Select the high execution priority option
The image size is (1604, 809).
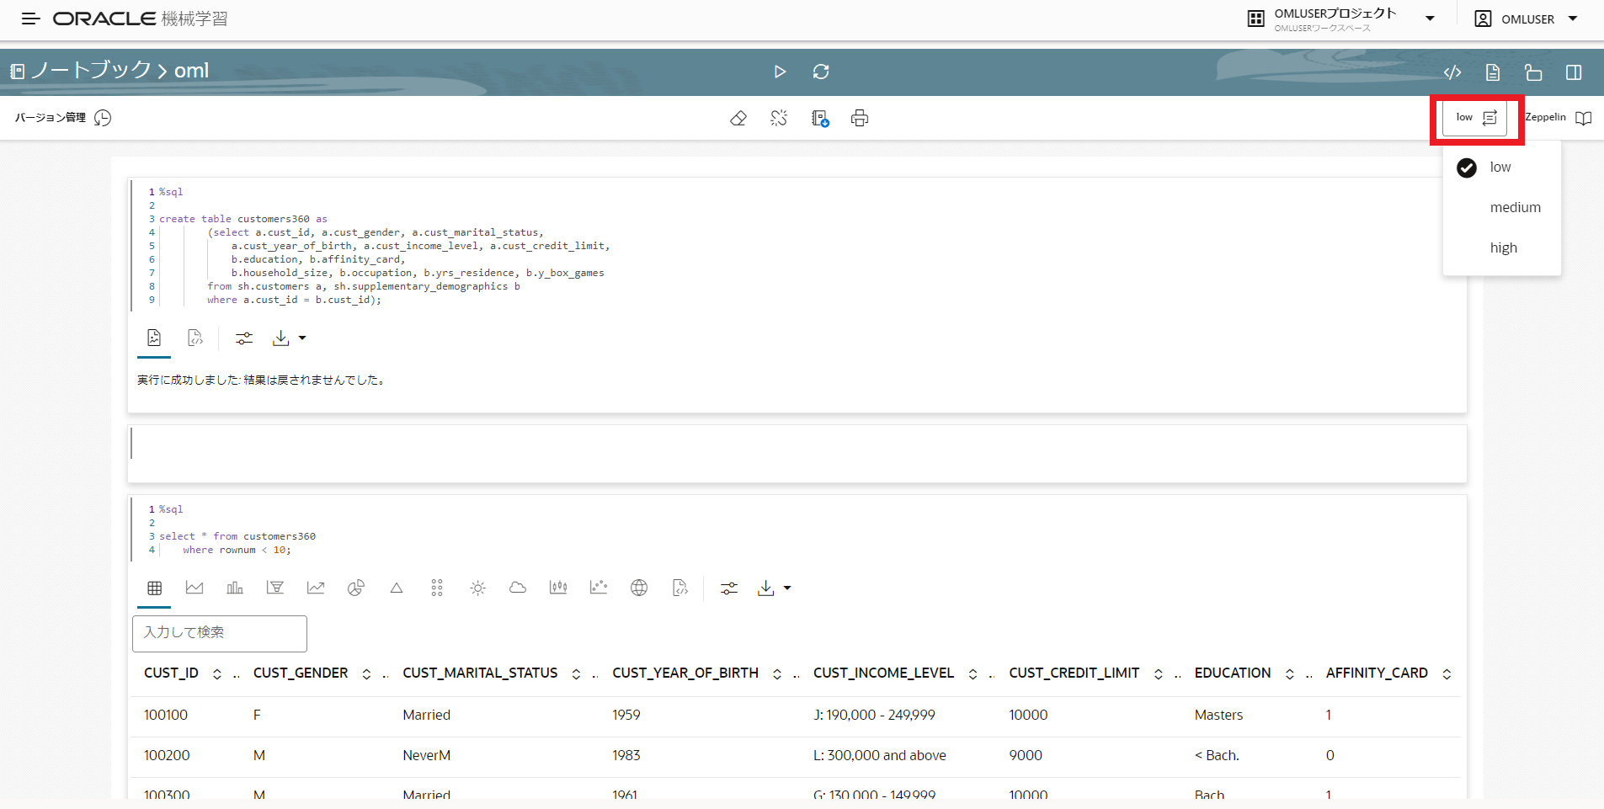[x=1504, y=247]
